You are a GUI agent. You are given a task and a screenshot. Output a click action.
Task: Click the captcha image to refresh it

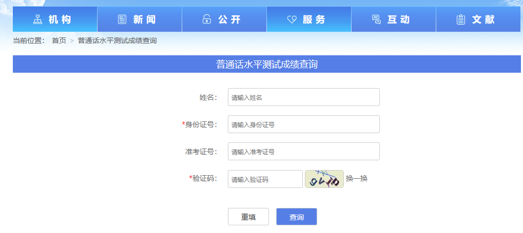click(324, 179)
